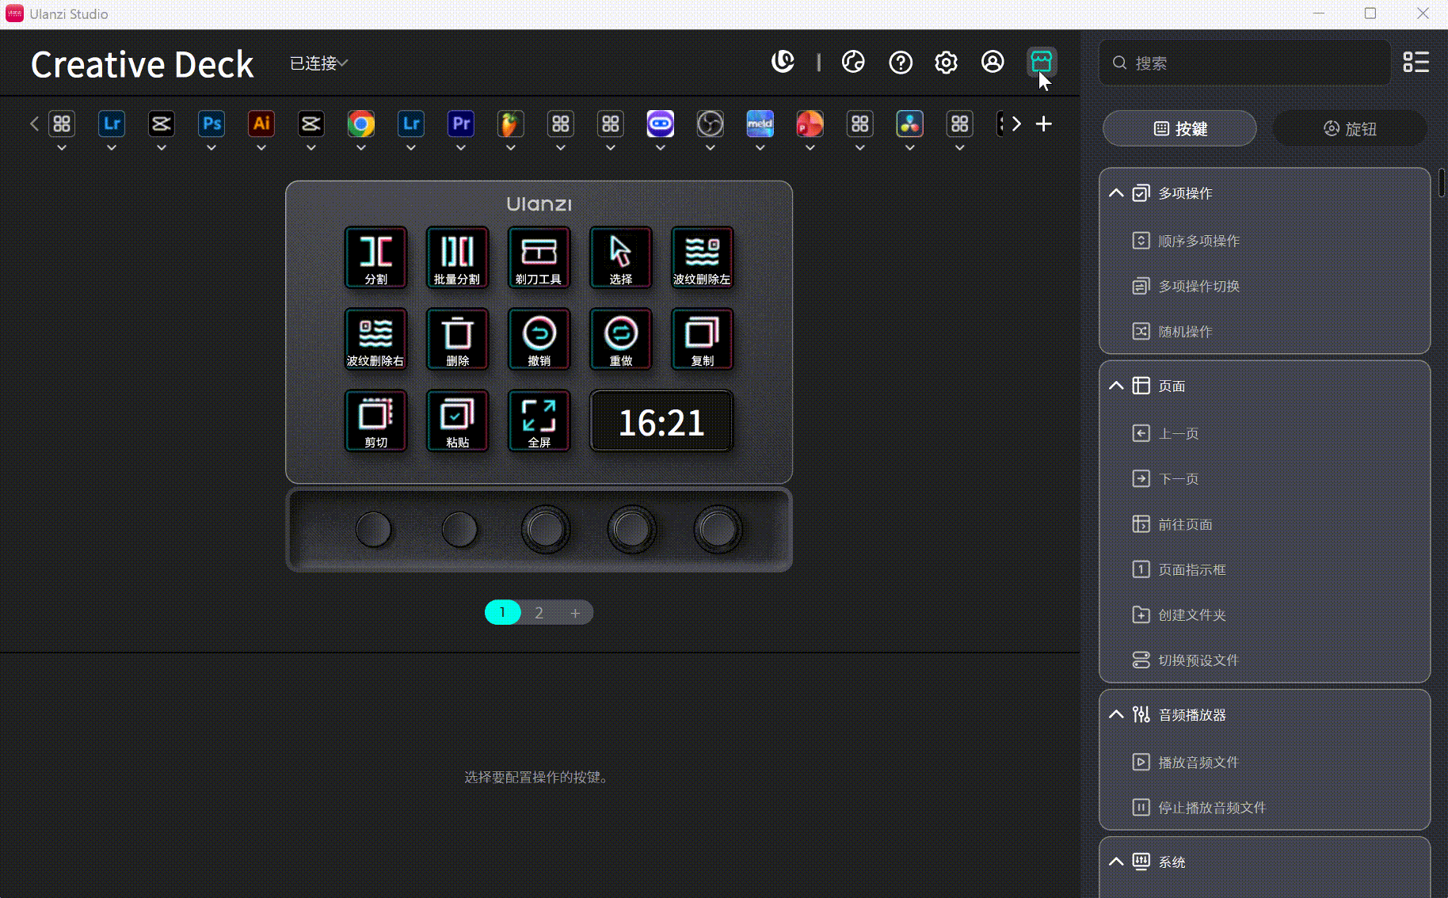The width and height of the screenshot is (1448, 898).
Task: Open the 已连接 connection dropdown
Action: click(316, 63)
